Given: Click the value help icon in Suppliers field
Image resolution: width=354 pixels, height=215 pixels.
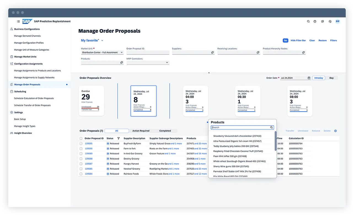Looking at the screenshot, I should 212,52.
